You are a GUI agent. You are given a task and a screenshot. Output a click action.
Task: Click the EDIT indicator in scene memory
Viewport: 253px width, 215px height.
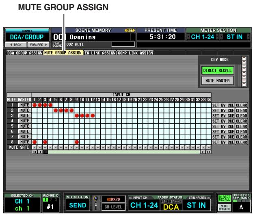pos(130,30)
